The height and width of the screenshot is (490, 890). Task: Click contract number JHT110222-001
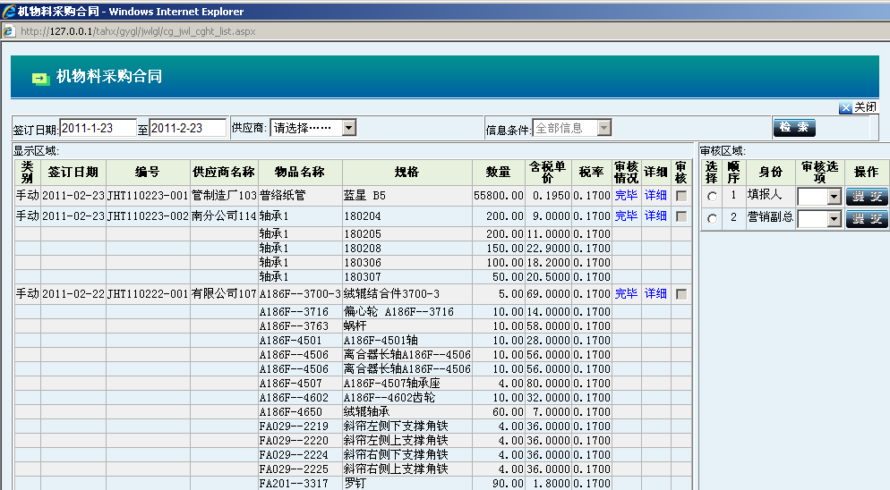point(148,294)
